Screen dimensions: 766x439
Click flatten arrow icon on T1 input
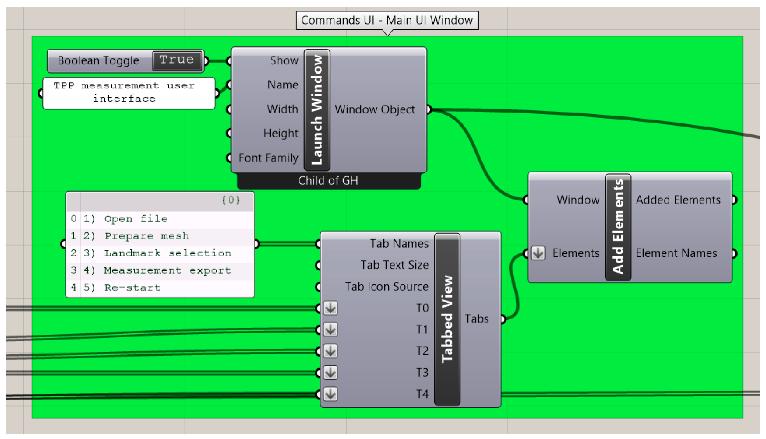pyautogui.click(x=330, y=330)
